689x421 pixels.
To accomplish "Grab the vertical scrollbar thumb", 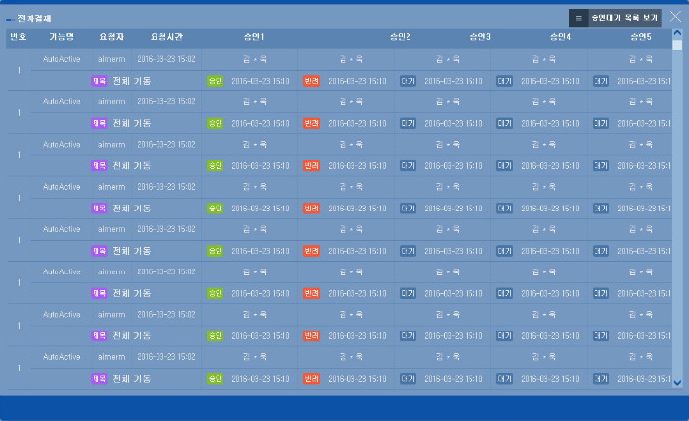I will (x=677, y=45).
